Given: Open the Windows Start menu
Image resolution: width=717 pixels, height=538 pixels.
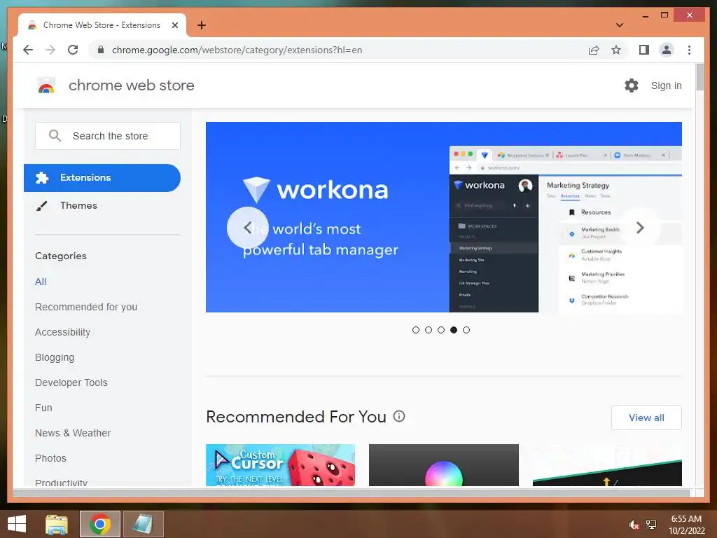Looking at the screenshot, I should point(17,524).
